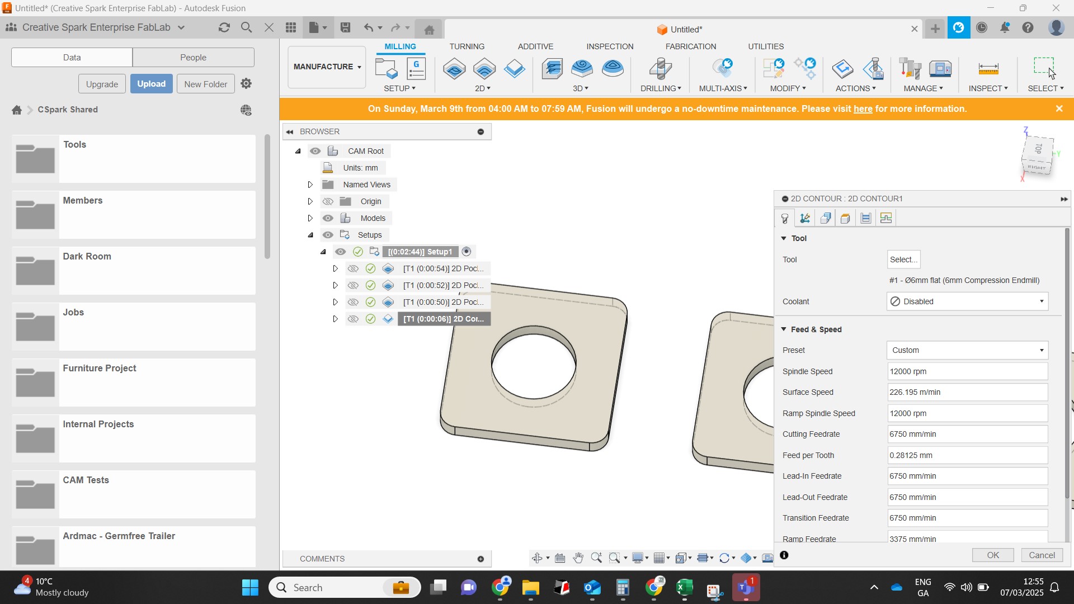Toggle visibility of Setups

[x=328, y=235]
